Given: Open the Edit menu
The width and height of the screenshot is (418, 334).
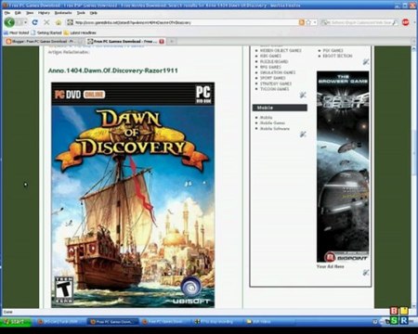Looking at the screenshot, I should (x=18, y=13).
